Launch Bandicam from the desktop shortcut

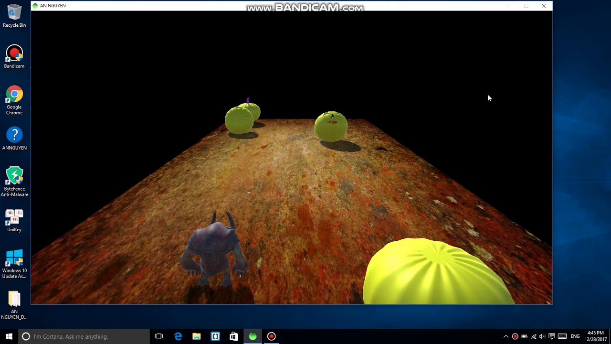point(14,57)
